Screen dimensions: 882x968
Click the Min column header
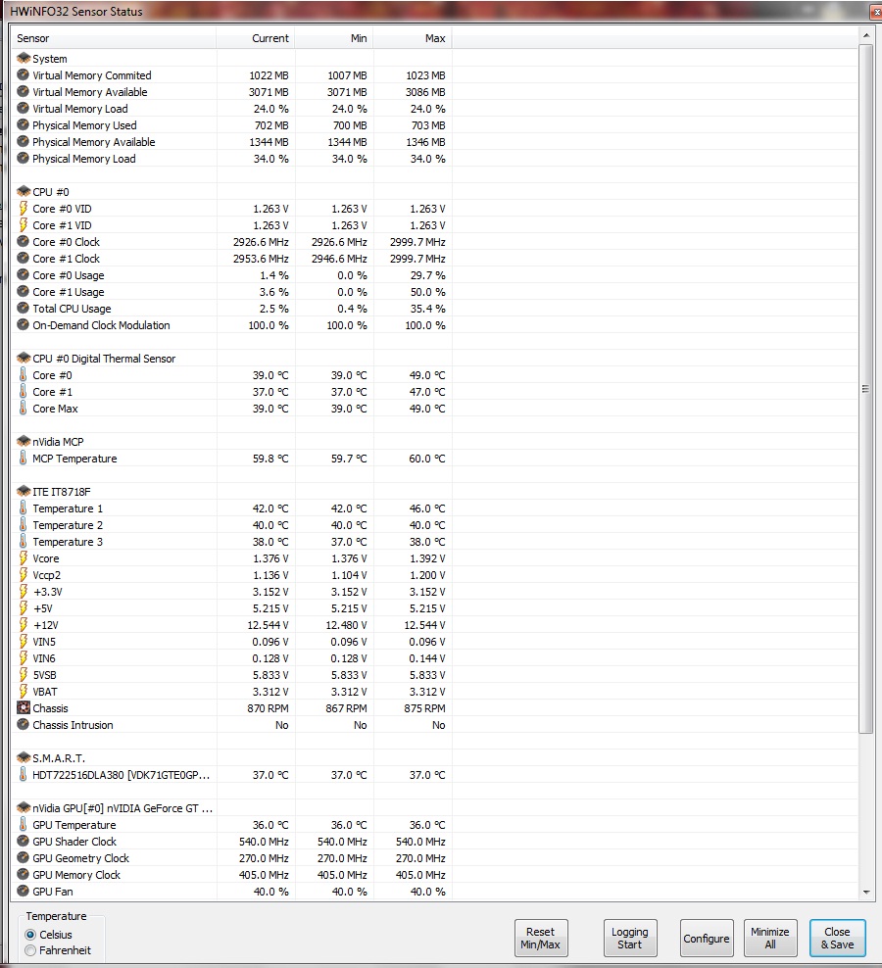[333, 38]
